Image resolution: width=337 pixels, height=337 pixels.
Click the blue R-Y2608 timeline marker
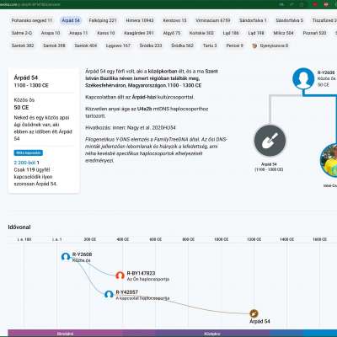tap(66, 257)
